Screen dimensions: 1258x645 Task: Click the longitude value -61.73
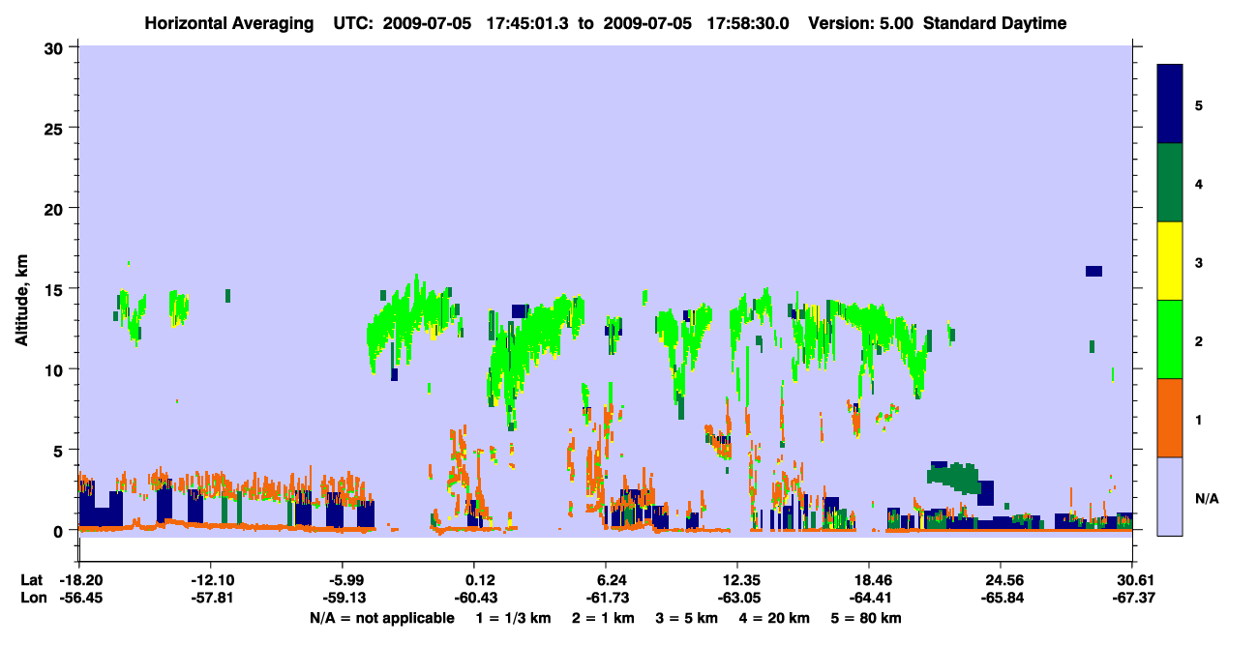tap(606, 598)
